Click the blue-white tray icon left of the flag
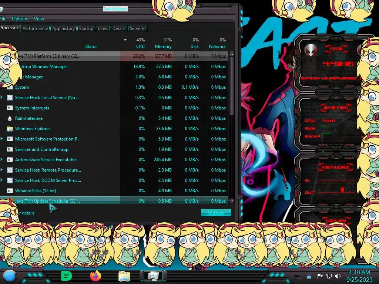Screen dimensions: 379x284 point(309,276)
